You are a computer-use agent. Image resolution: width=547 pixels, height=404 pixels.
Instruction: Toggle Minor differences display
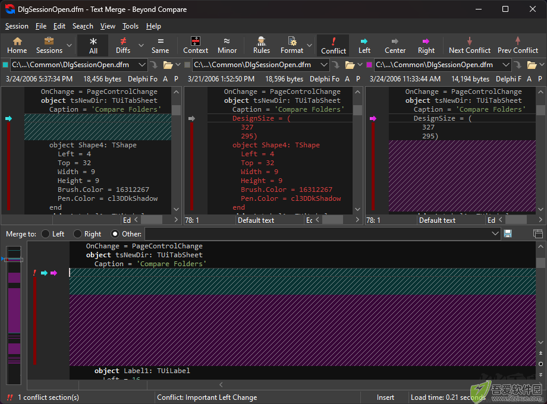(227, 45)
